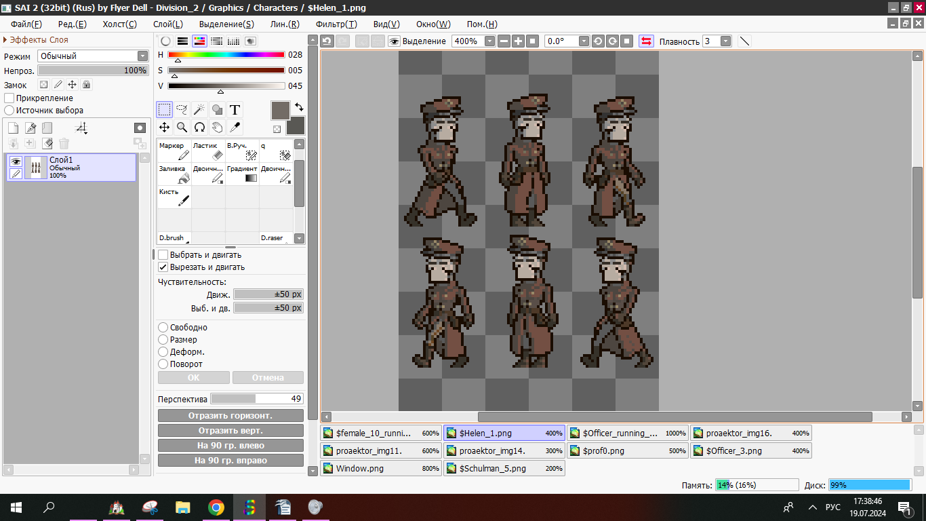Enable the Прикрепление checkbox

pyautogui.click(x=9, y=98)
